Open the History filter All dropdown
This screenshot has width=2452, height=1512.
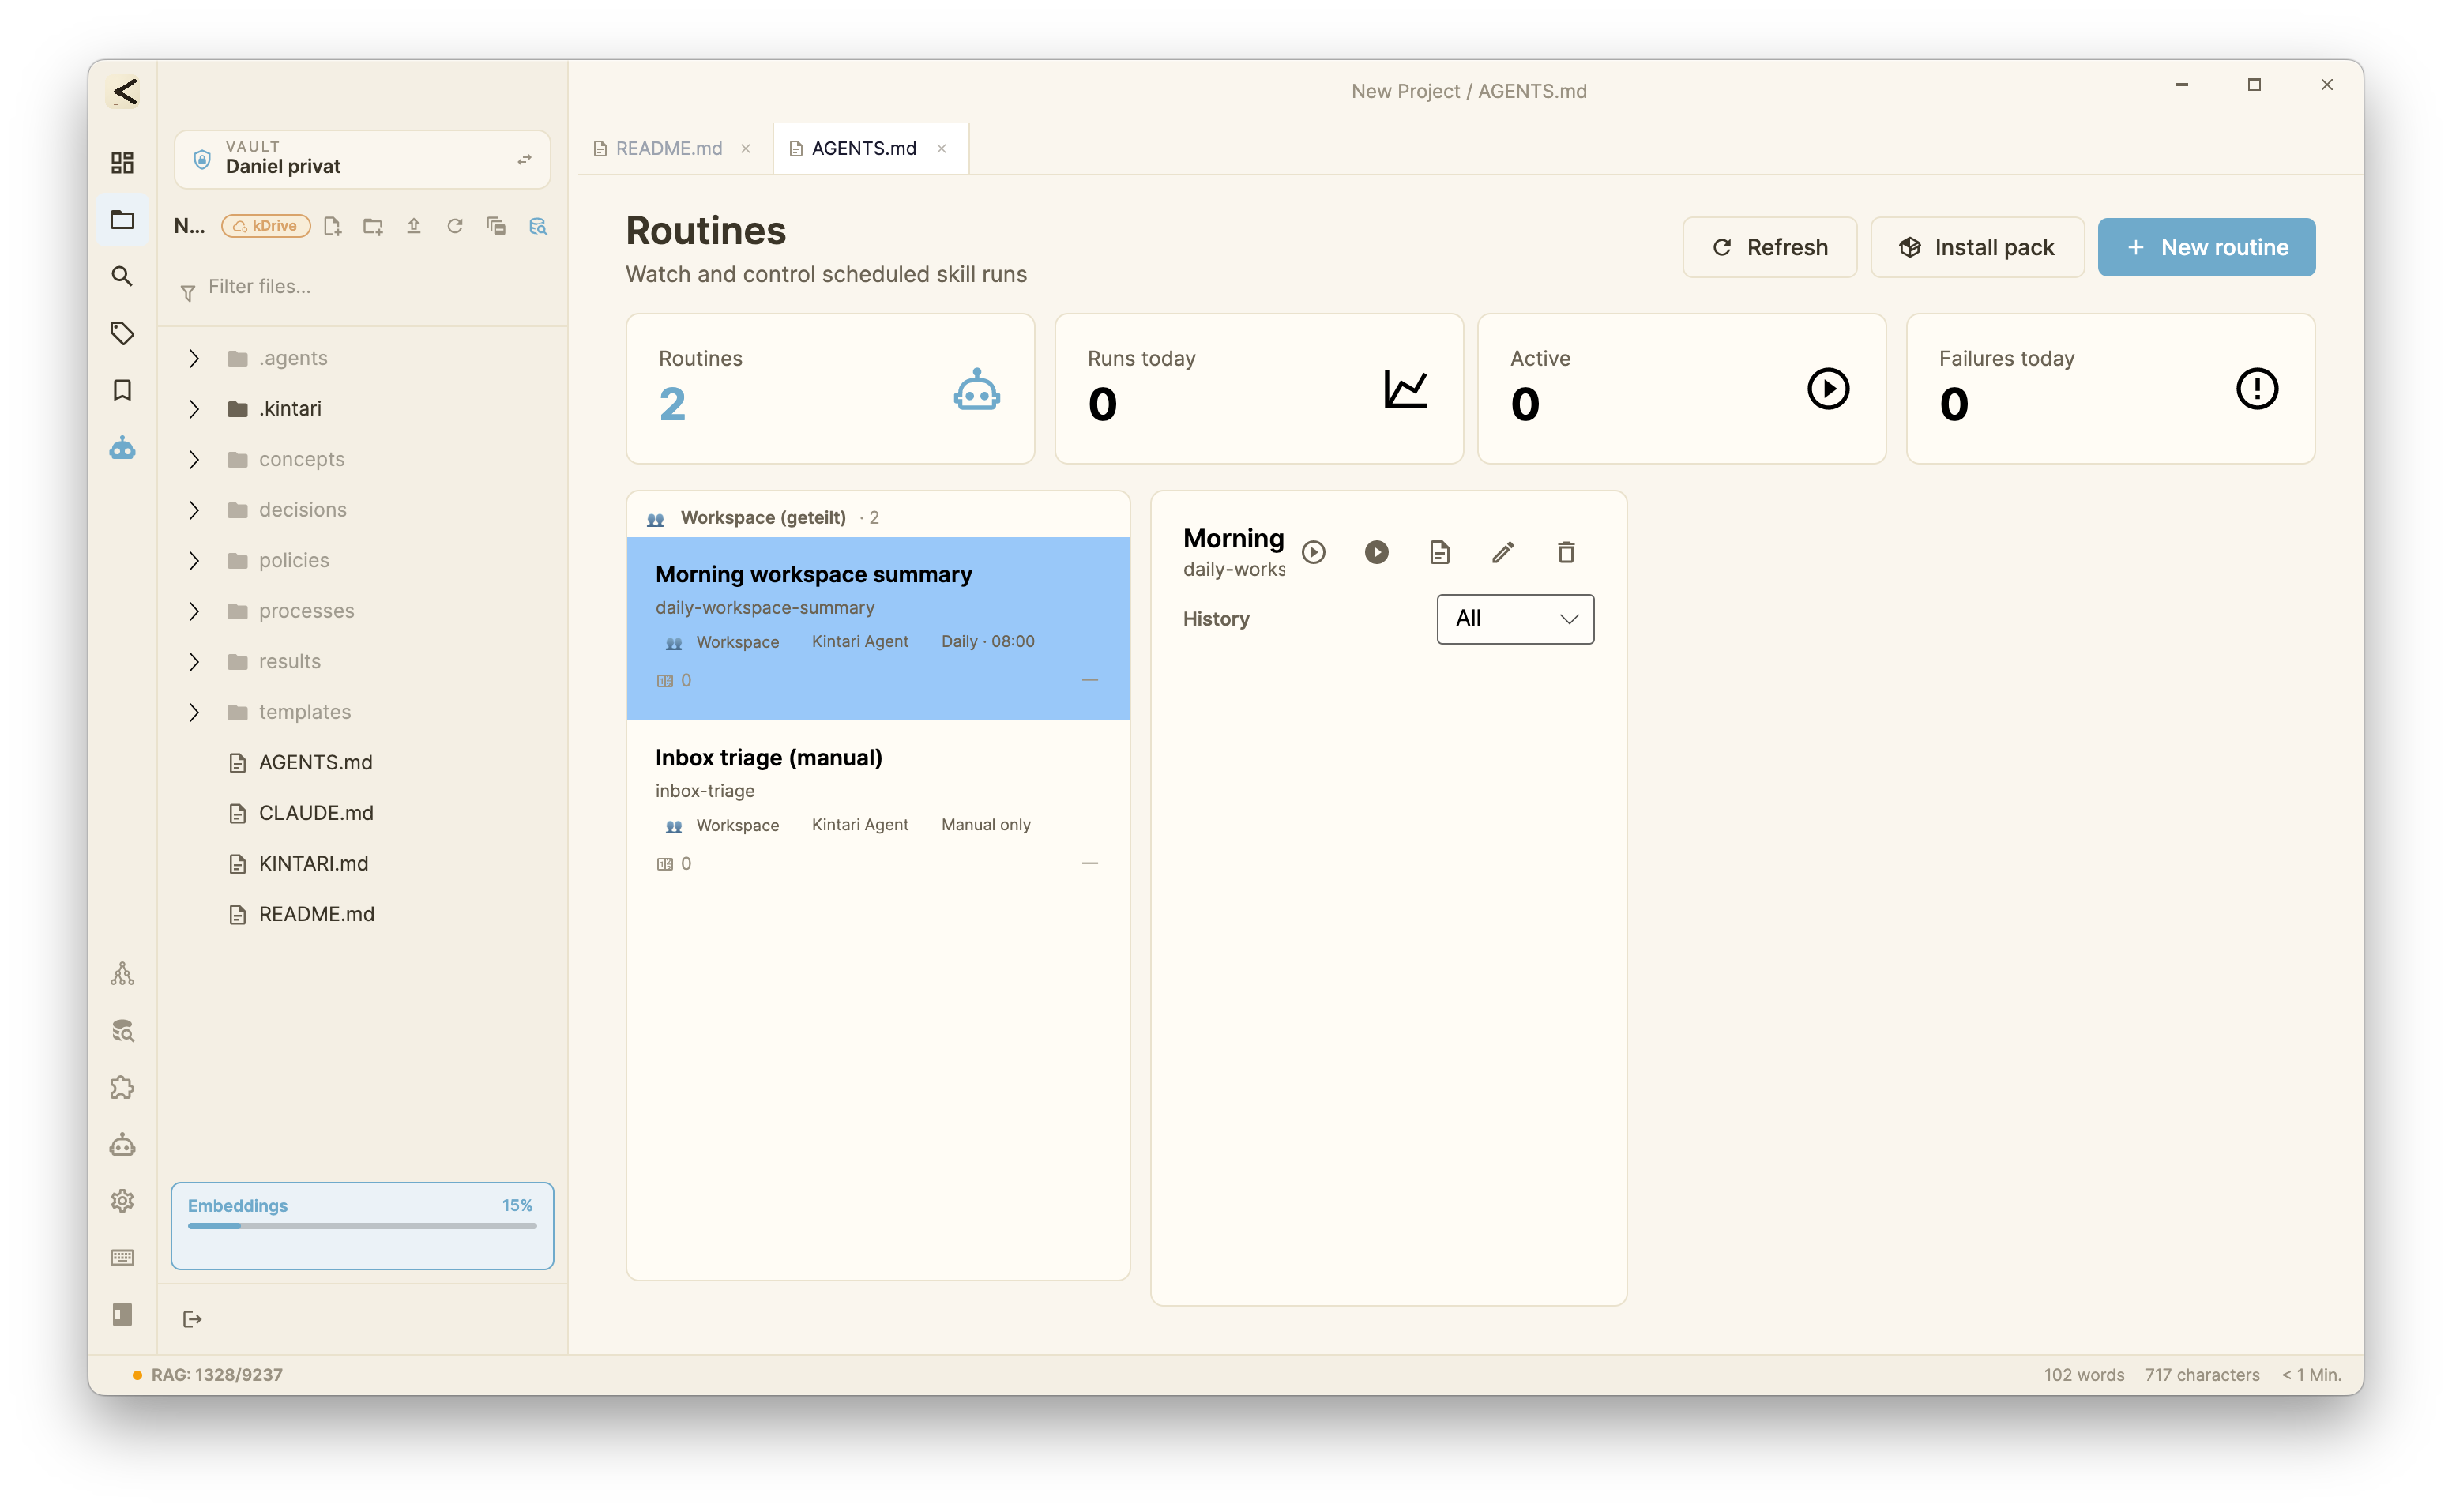click(1514, 619)
